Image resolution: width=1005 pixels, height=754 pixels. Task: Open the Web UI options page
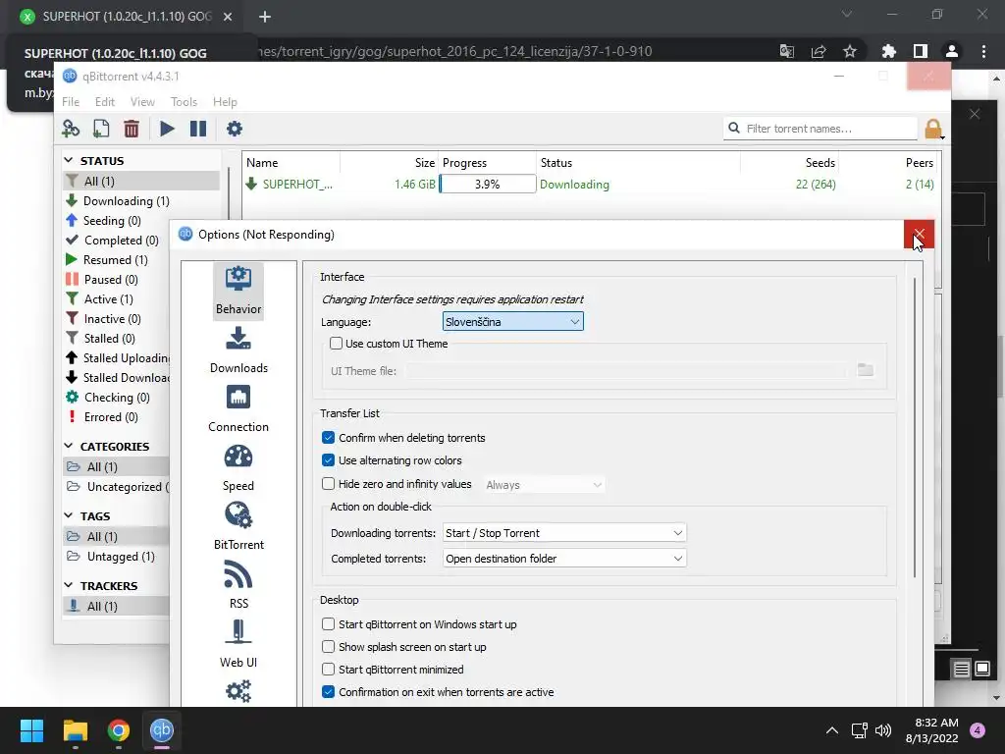(x=238, y=644)
